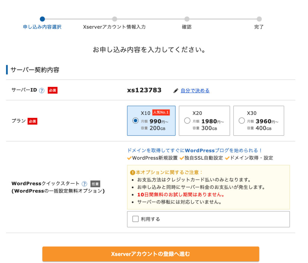Screen dimensions: 308x263
Task: Click the 400GB capacity text
Action: pos(263,128)
